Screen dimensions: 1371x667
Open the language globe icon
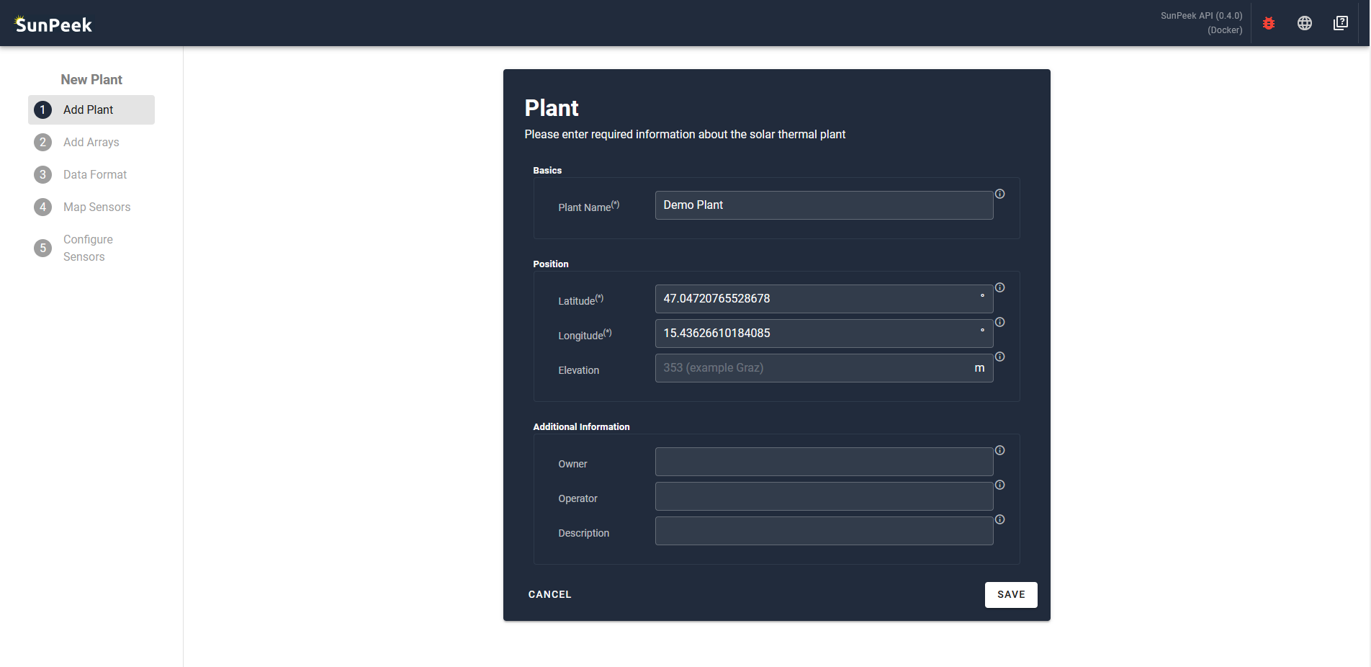(1305, 23)
